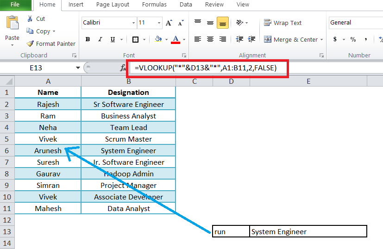
Task: Toggle Underline formatting
Action: click(113, 39)
